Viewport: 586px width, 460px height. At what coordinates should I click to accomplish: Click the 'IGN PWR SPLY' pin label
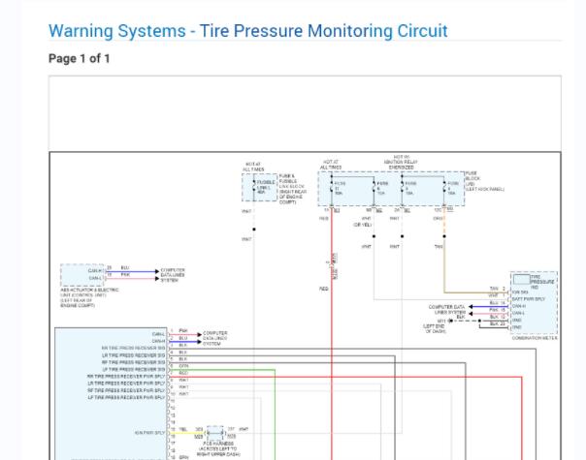149,433
